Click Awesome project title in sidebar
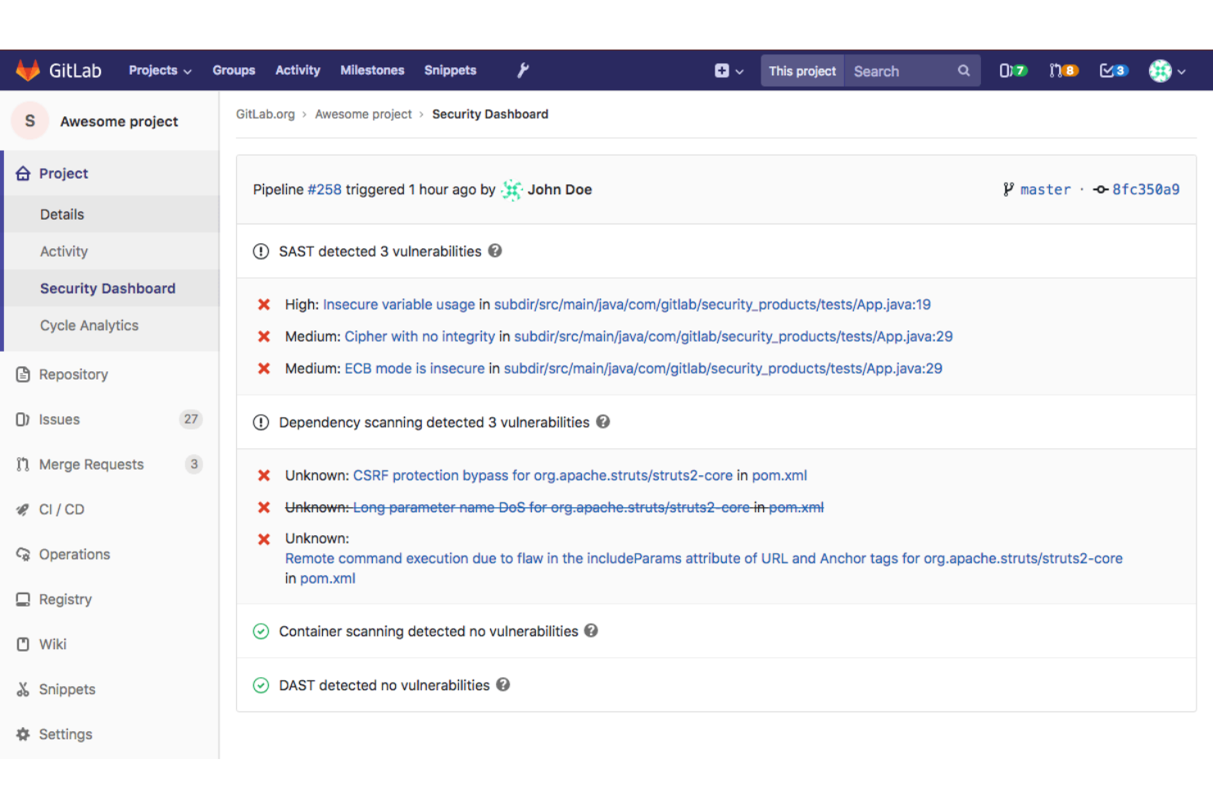The height and width of the screenshot is (809, 1213). tap(119, 121)
